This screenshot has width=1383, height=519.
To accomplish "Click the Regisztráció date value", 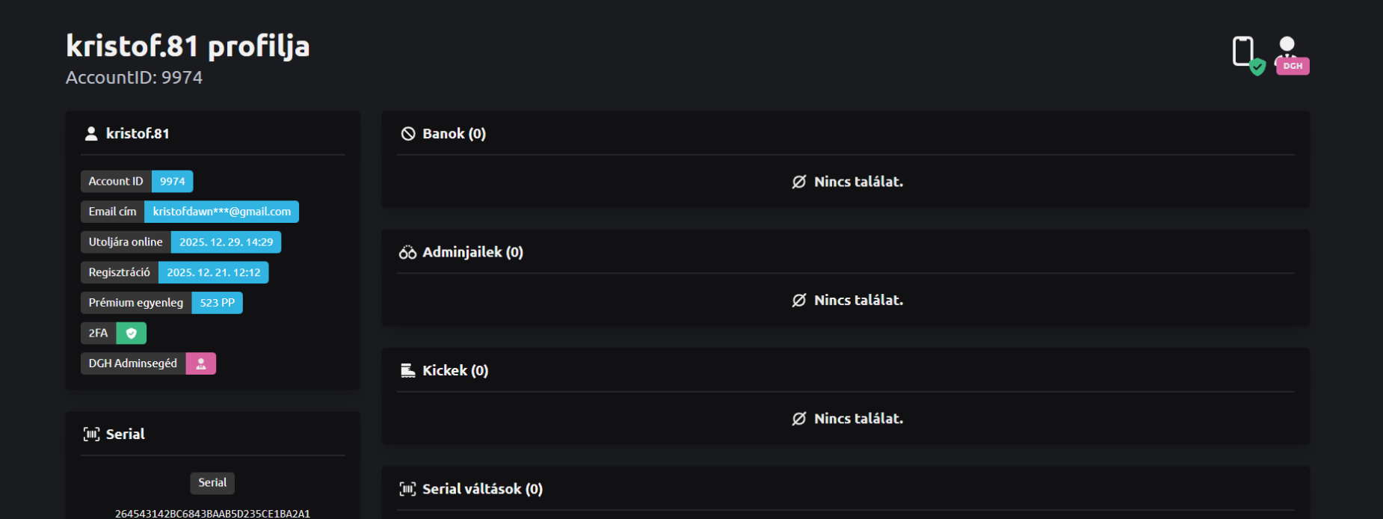I will [213, 272].
